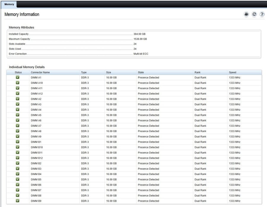
Task: Click the green status icon for DIMM A6
Action: point(18,120)
